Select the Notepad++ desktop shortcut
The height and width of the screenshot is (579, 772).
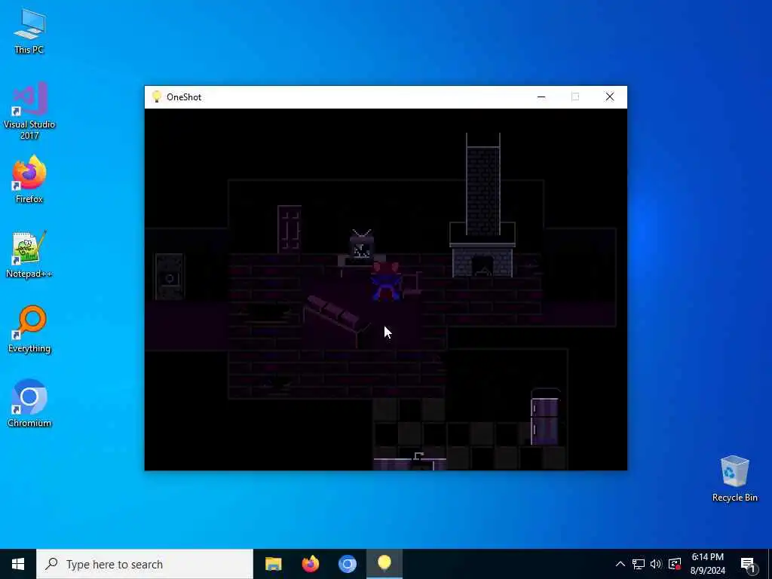coord(29,254)
